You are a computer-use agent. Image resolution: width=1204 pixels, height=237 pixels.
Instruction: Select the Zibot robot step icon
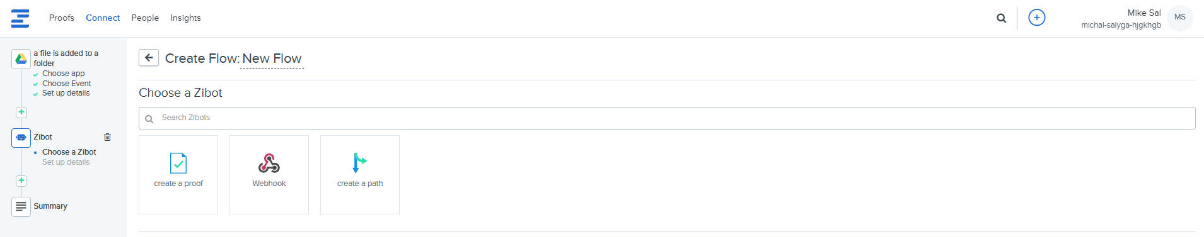(x=21, y=138)
